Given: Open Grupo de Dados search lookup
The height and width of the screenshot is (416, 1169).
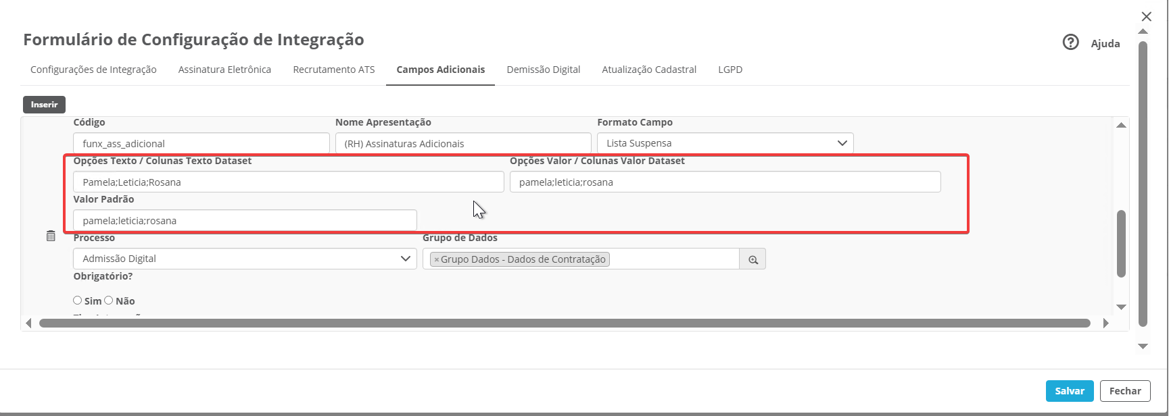Looking at the screenshot, I should (753, 259).
